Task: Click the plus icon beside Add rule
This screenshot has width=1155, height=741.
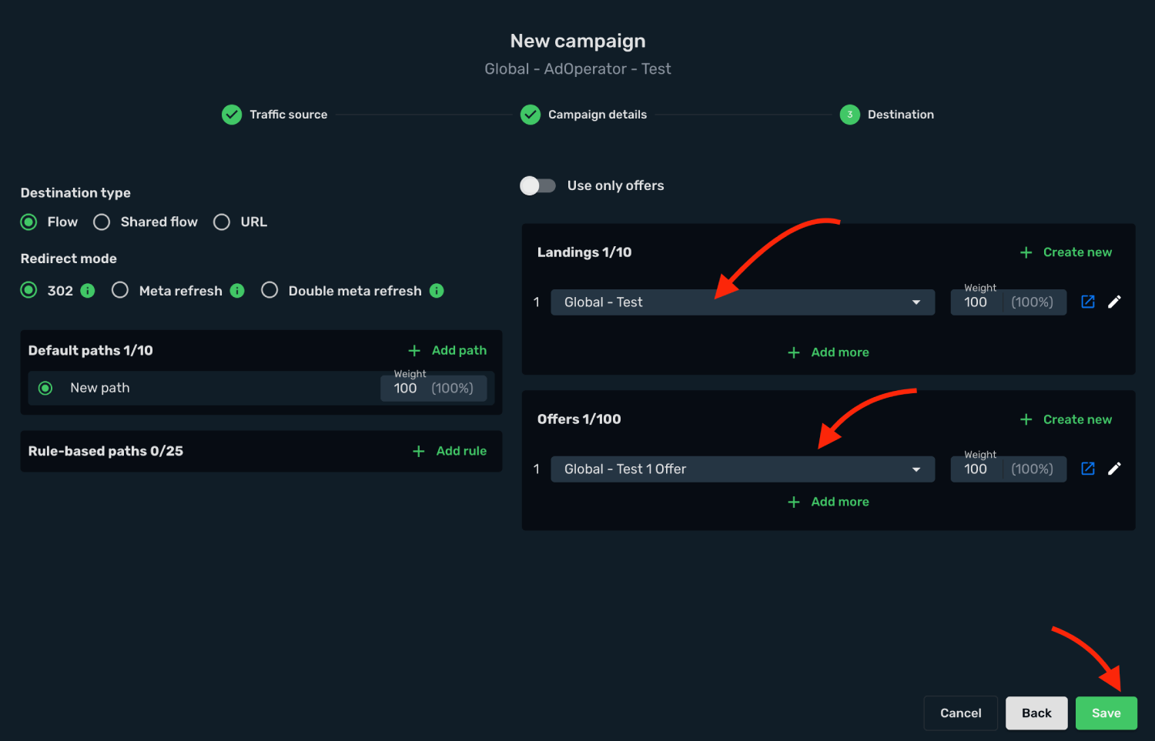Action: pyautogui.click(x=419, y=451)
